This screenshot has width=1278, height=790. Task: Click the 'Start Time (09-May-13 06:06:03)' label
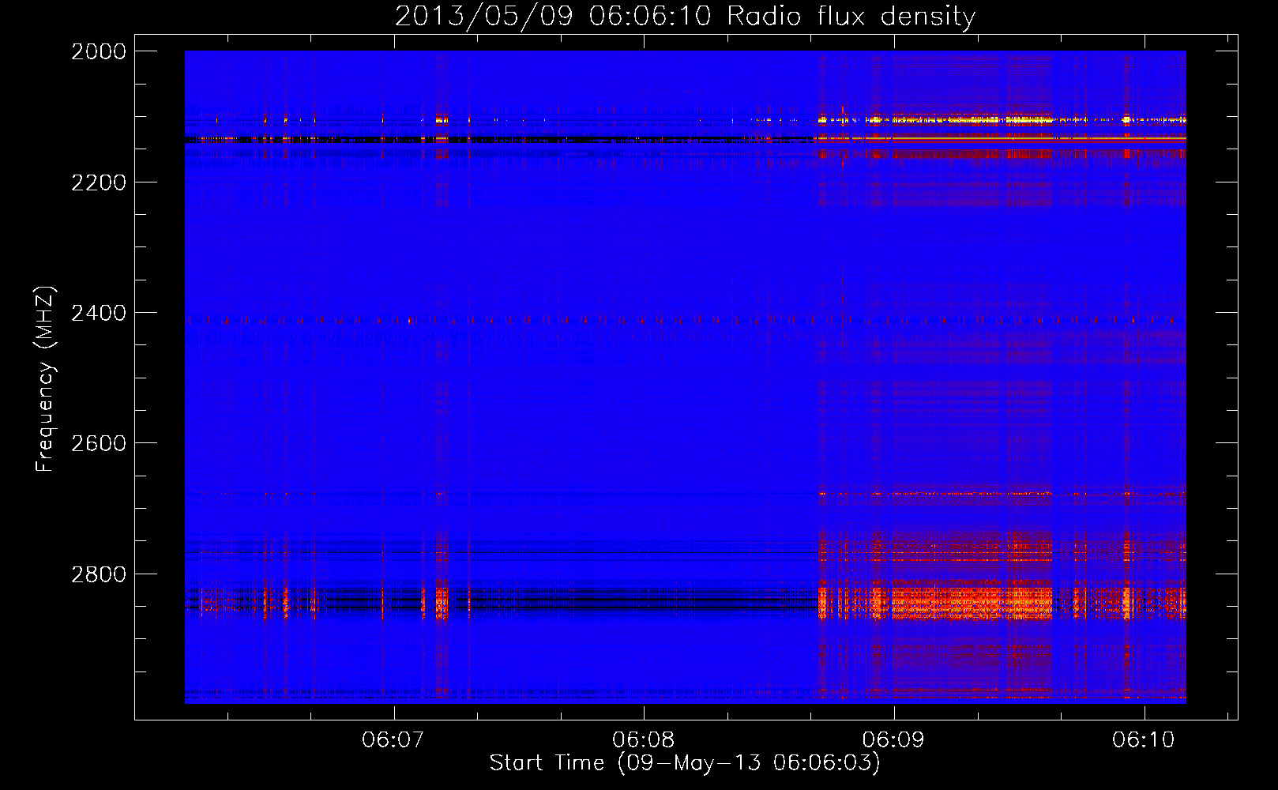(685, 763)
